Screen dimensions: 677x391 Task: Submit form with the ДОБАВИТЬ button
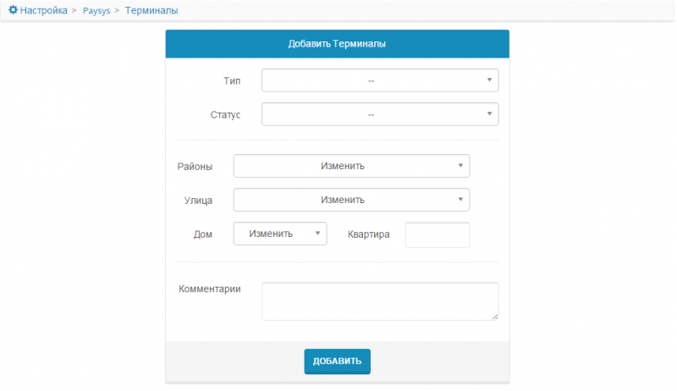pyautogui.click(x=337, y=361)
